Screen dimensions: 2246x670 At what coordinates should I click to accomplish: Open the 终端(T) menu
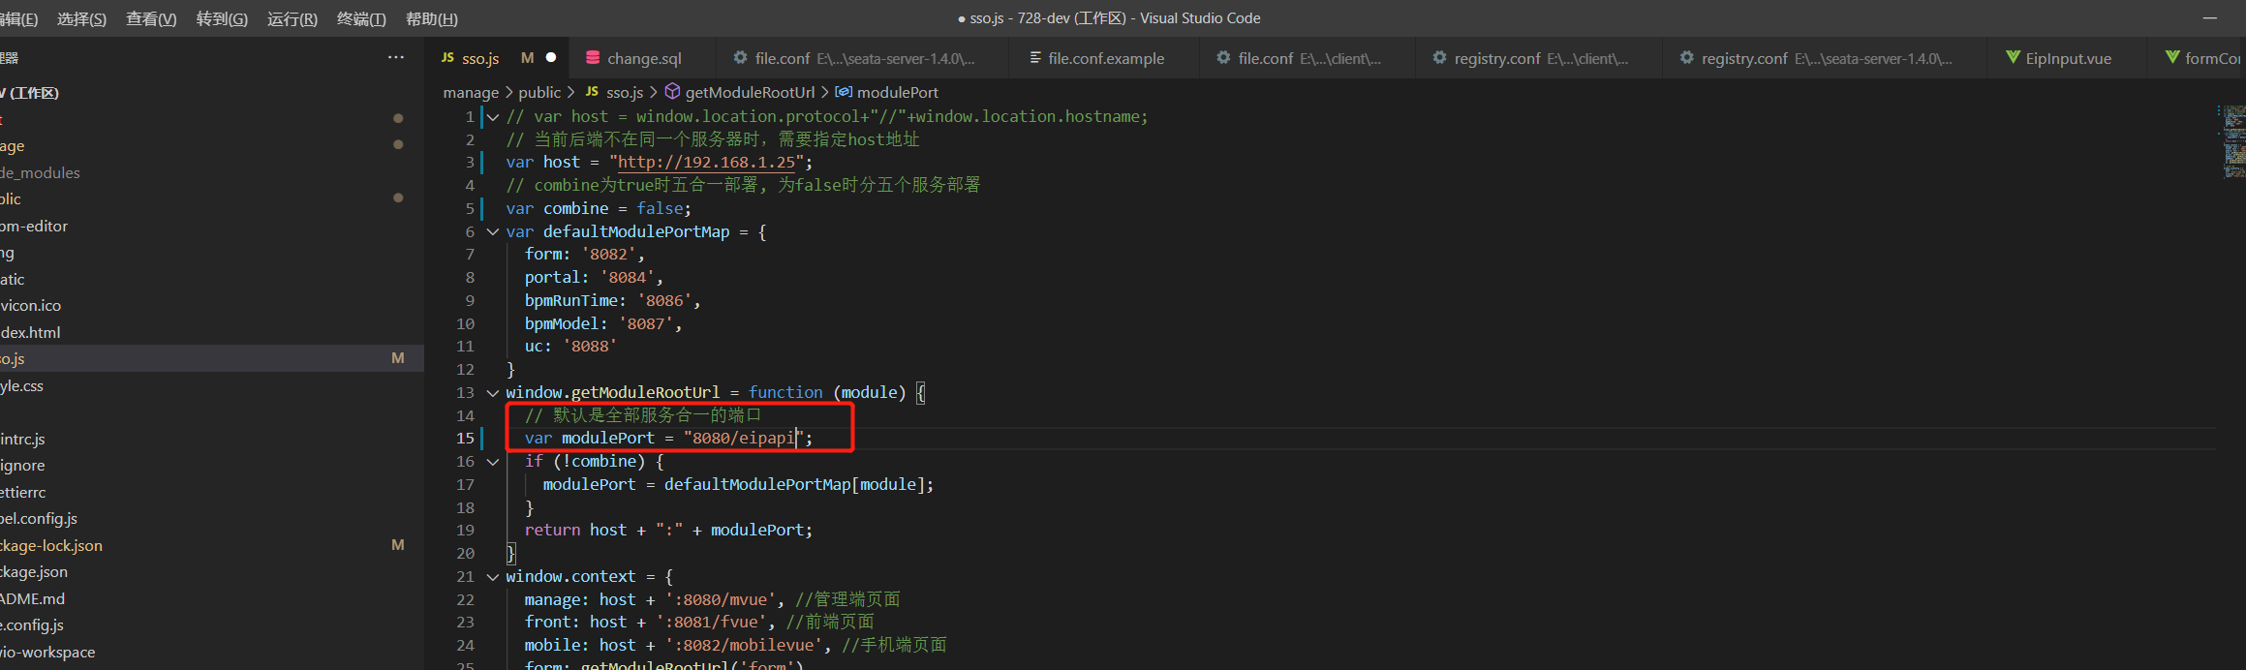361,18
